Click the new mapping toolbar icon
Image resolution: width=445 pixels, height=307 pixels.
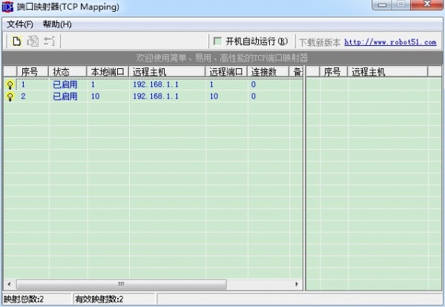pyautogui.click(x=16, y=42)
